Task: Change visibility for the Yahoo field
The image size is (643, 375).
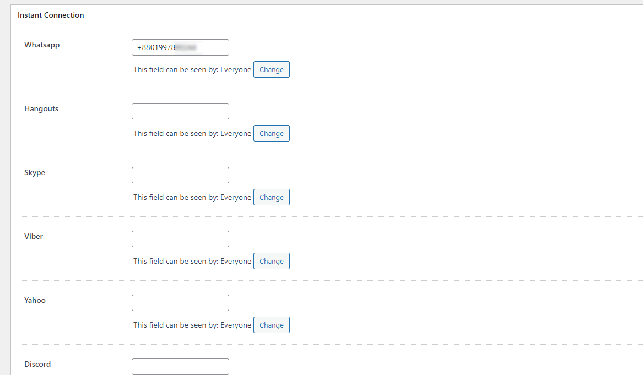Action: pyautogui.click(x=272, y=325)
